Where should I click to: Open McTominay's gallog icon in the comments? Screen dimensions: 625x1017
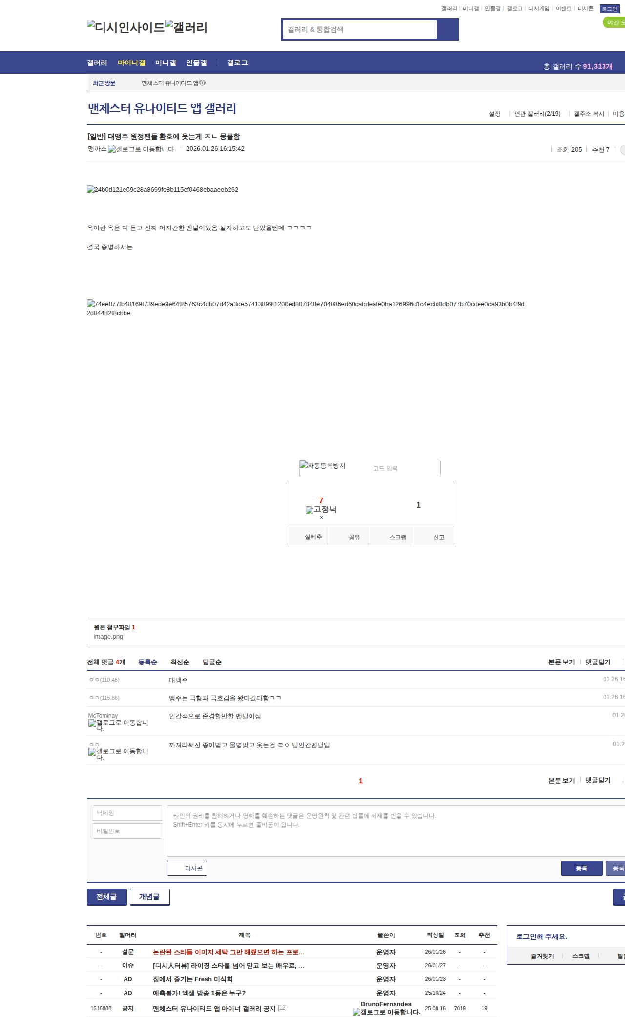coord(118,726)
